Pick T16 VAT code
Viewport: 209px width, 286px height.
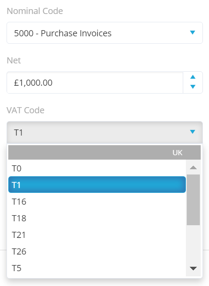point(97,202)
